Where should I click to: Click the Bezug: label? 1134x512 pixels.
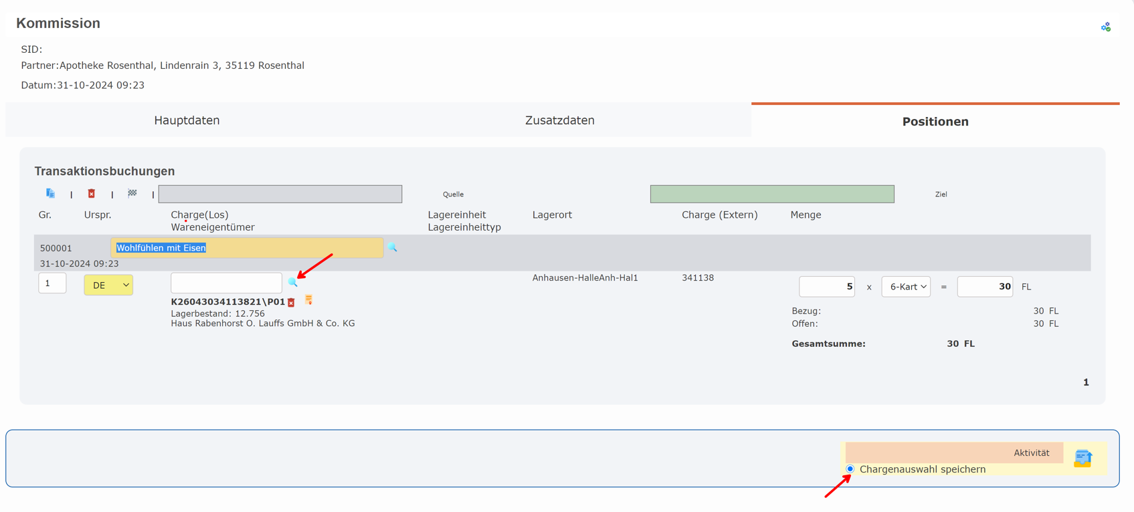point(806,311)
